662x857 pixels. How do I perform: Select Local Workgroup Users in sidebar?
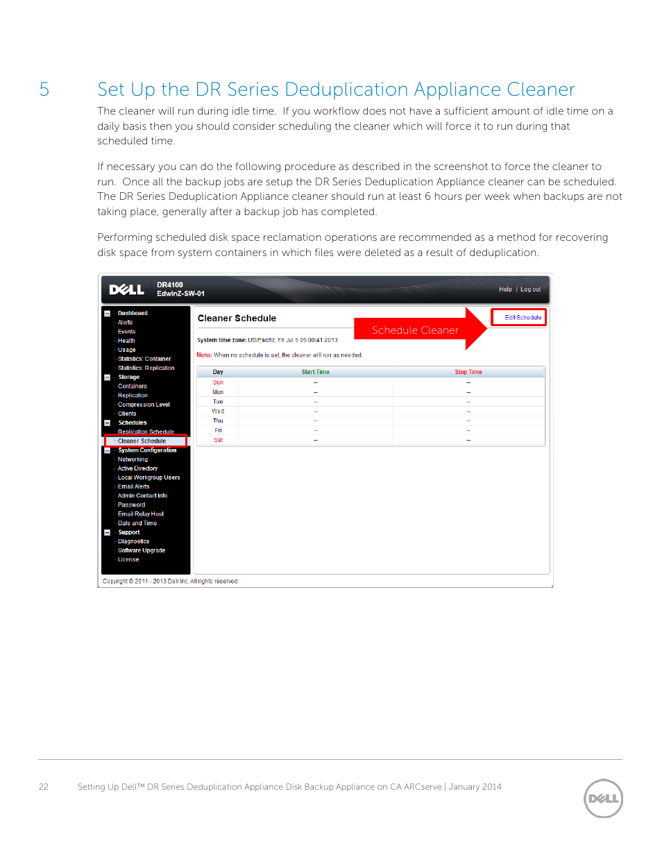(x=148, y=477)
